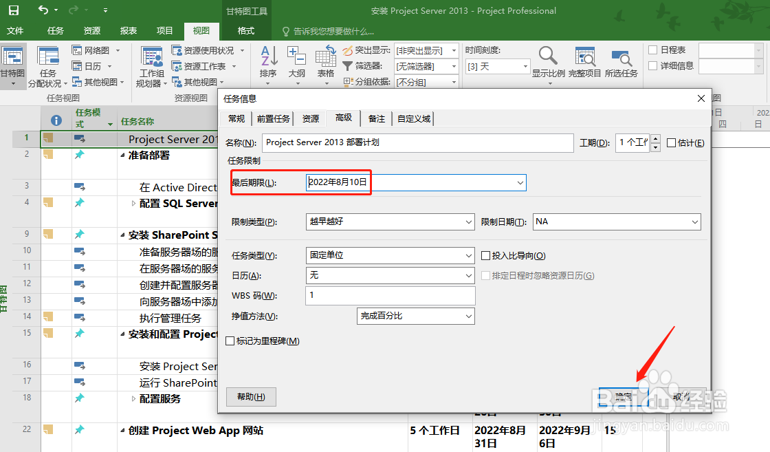Switch to the 自定义域 tab
The image size is (770, 452).
pos(413,118)
